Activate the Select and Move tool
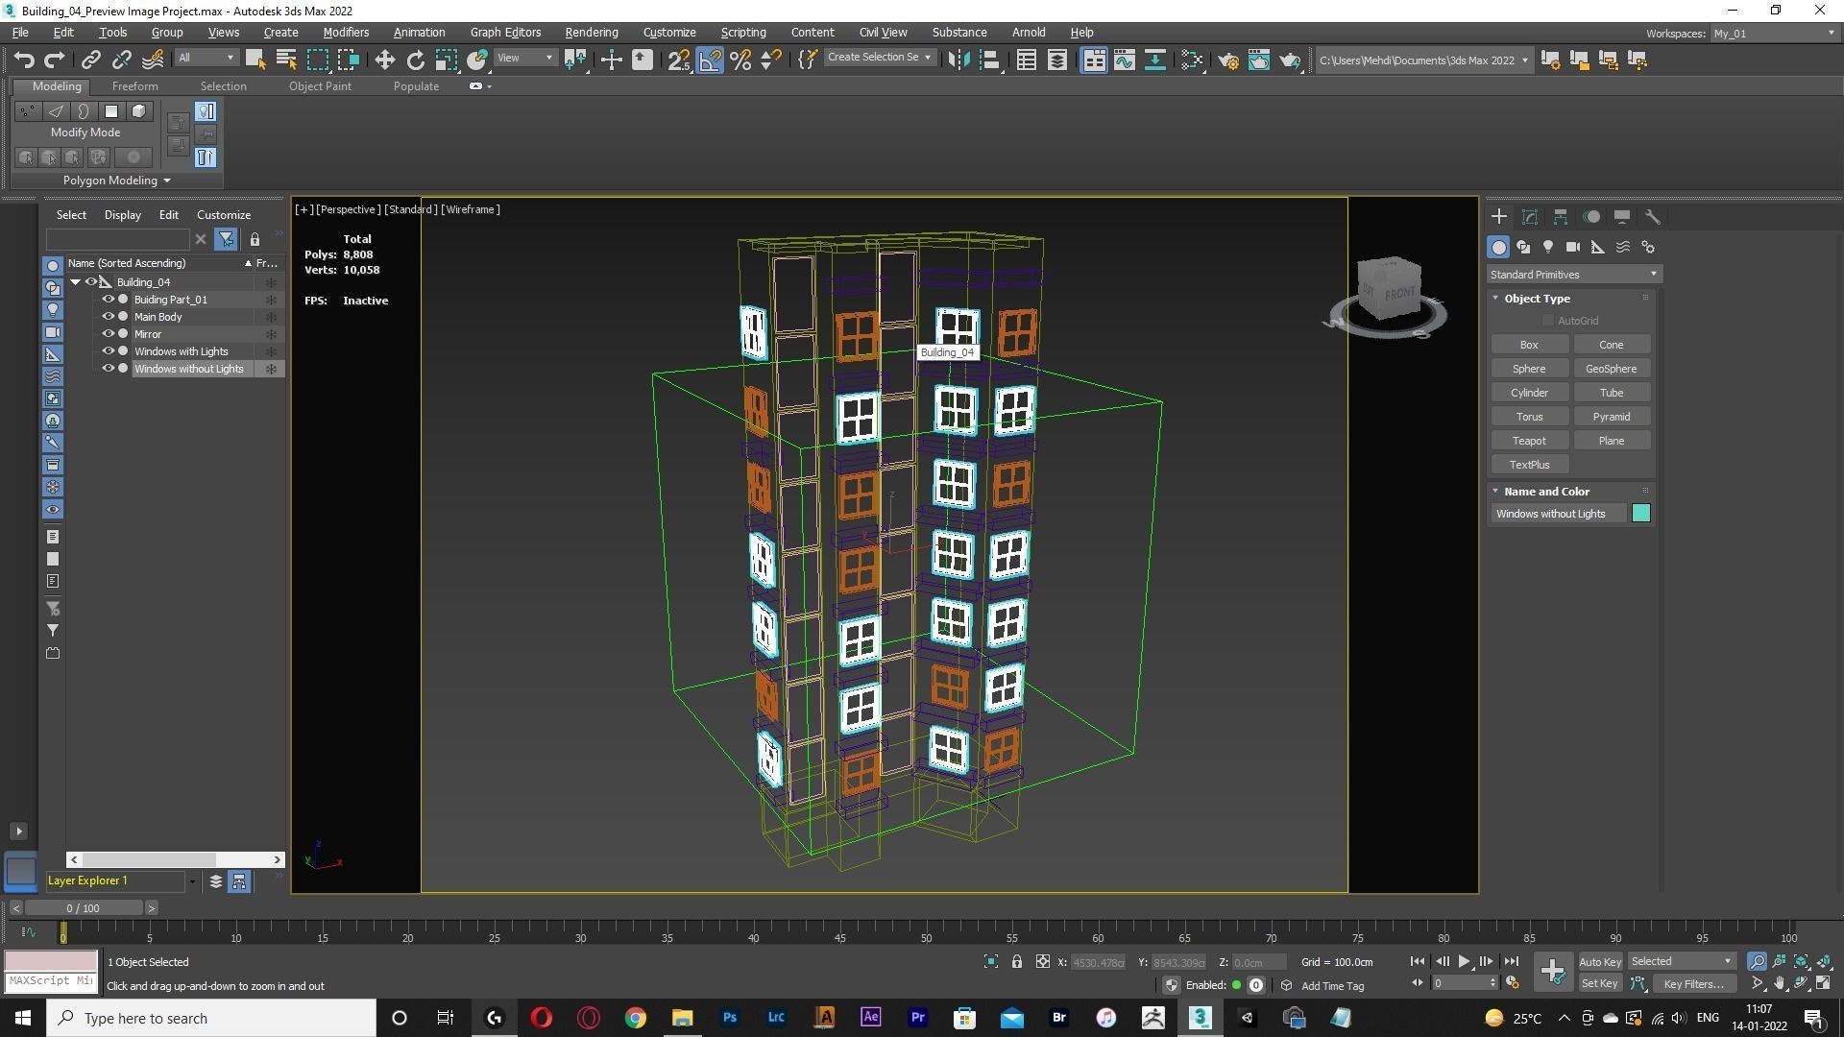The height and width of the screenshot is (1037, 1844). 384,60
